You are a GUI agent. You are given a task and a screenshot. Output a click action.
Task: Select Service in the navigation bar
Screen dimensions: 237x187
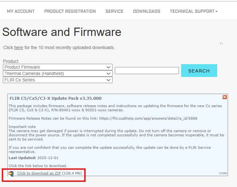[114, 11]
